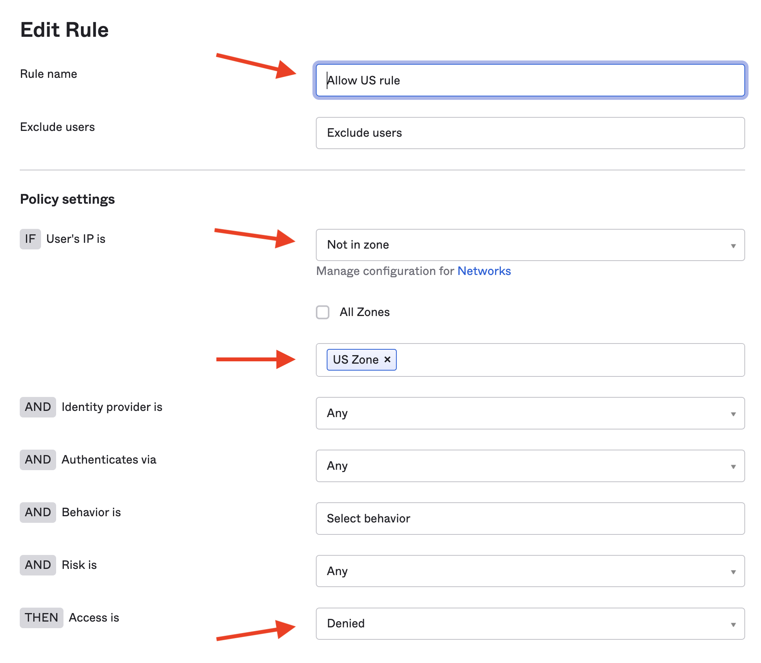The image size is (761, 663).
Task: Click the Exclude users input field
Action: [530, 133]
